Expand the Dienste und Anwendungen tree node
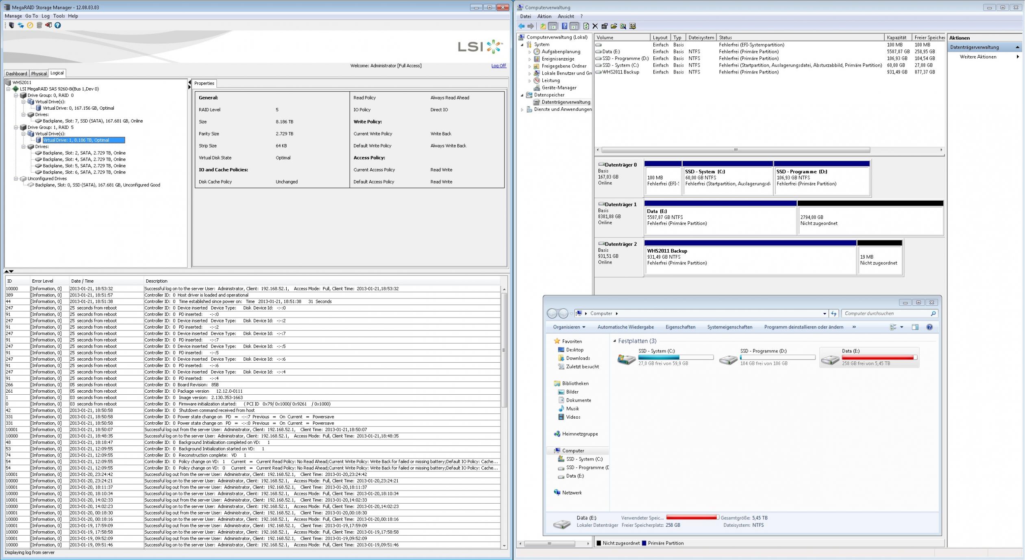This screenshot has width=1025, height=560. pos(522,110)
